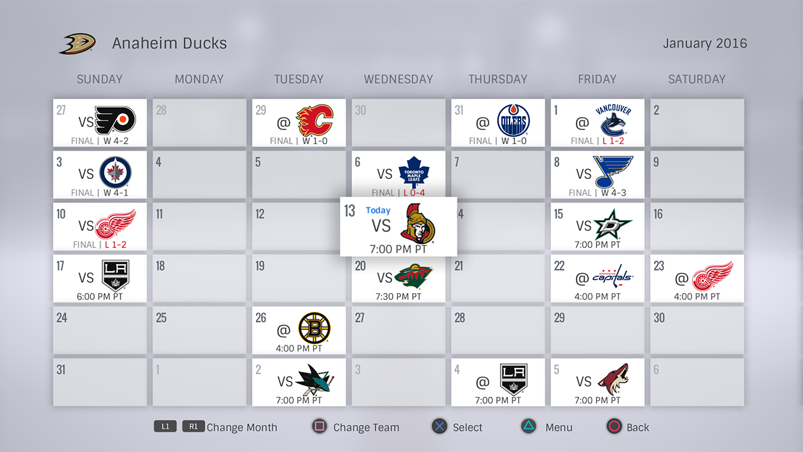Open the San Jose Sharks game on February 2
This screenshot has height=452, width=803.
tap(299, 382)
